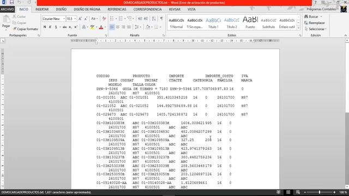Click the zoom slider handle
This screenshot has width=349, height=196.
(x=320, y=192)
